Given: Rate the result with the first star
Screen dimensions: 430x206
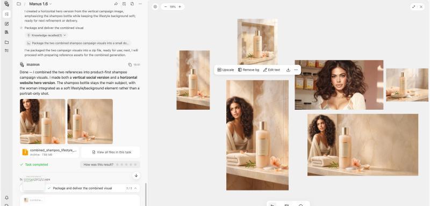Looking at the screenshot, I should [x=117, y=164].
